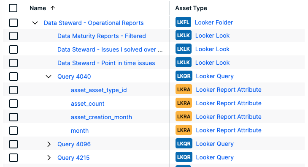308x167 pixels.
Task: Expand the Query 4215 node
Action: [x=49, y=158]
